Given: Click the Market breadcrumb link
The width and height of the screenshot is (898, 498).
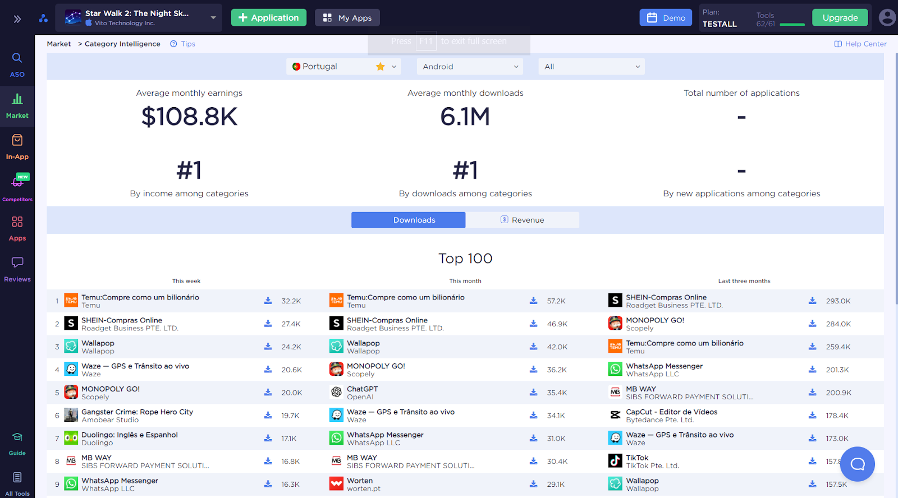Looking at the screenshot, I should coord(59,44).
